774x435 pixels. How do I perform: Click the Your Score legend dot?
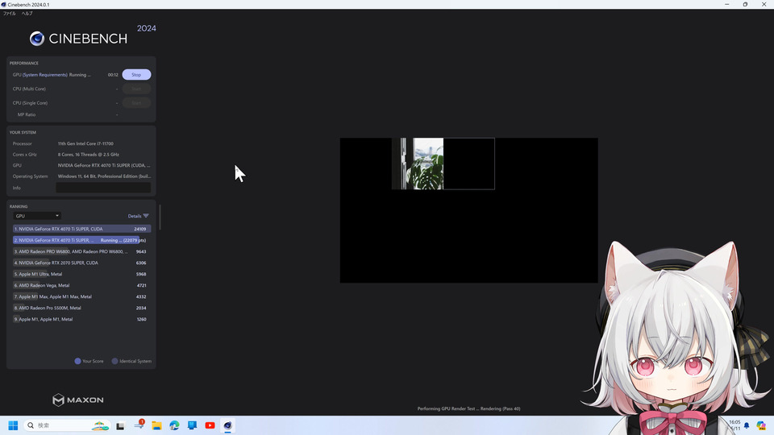77,361
